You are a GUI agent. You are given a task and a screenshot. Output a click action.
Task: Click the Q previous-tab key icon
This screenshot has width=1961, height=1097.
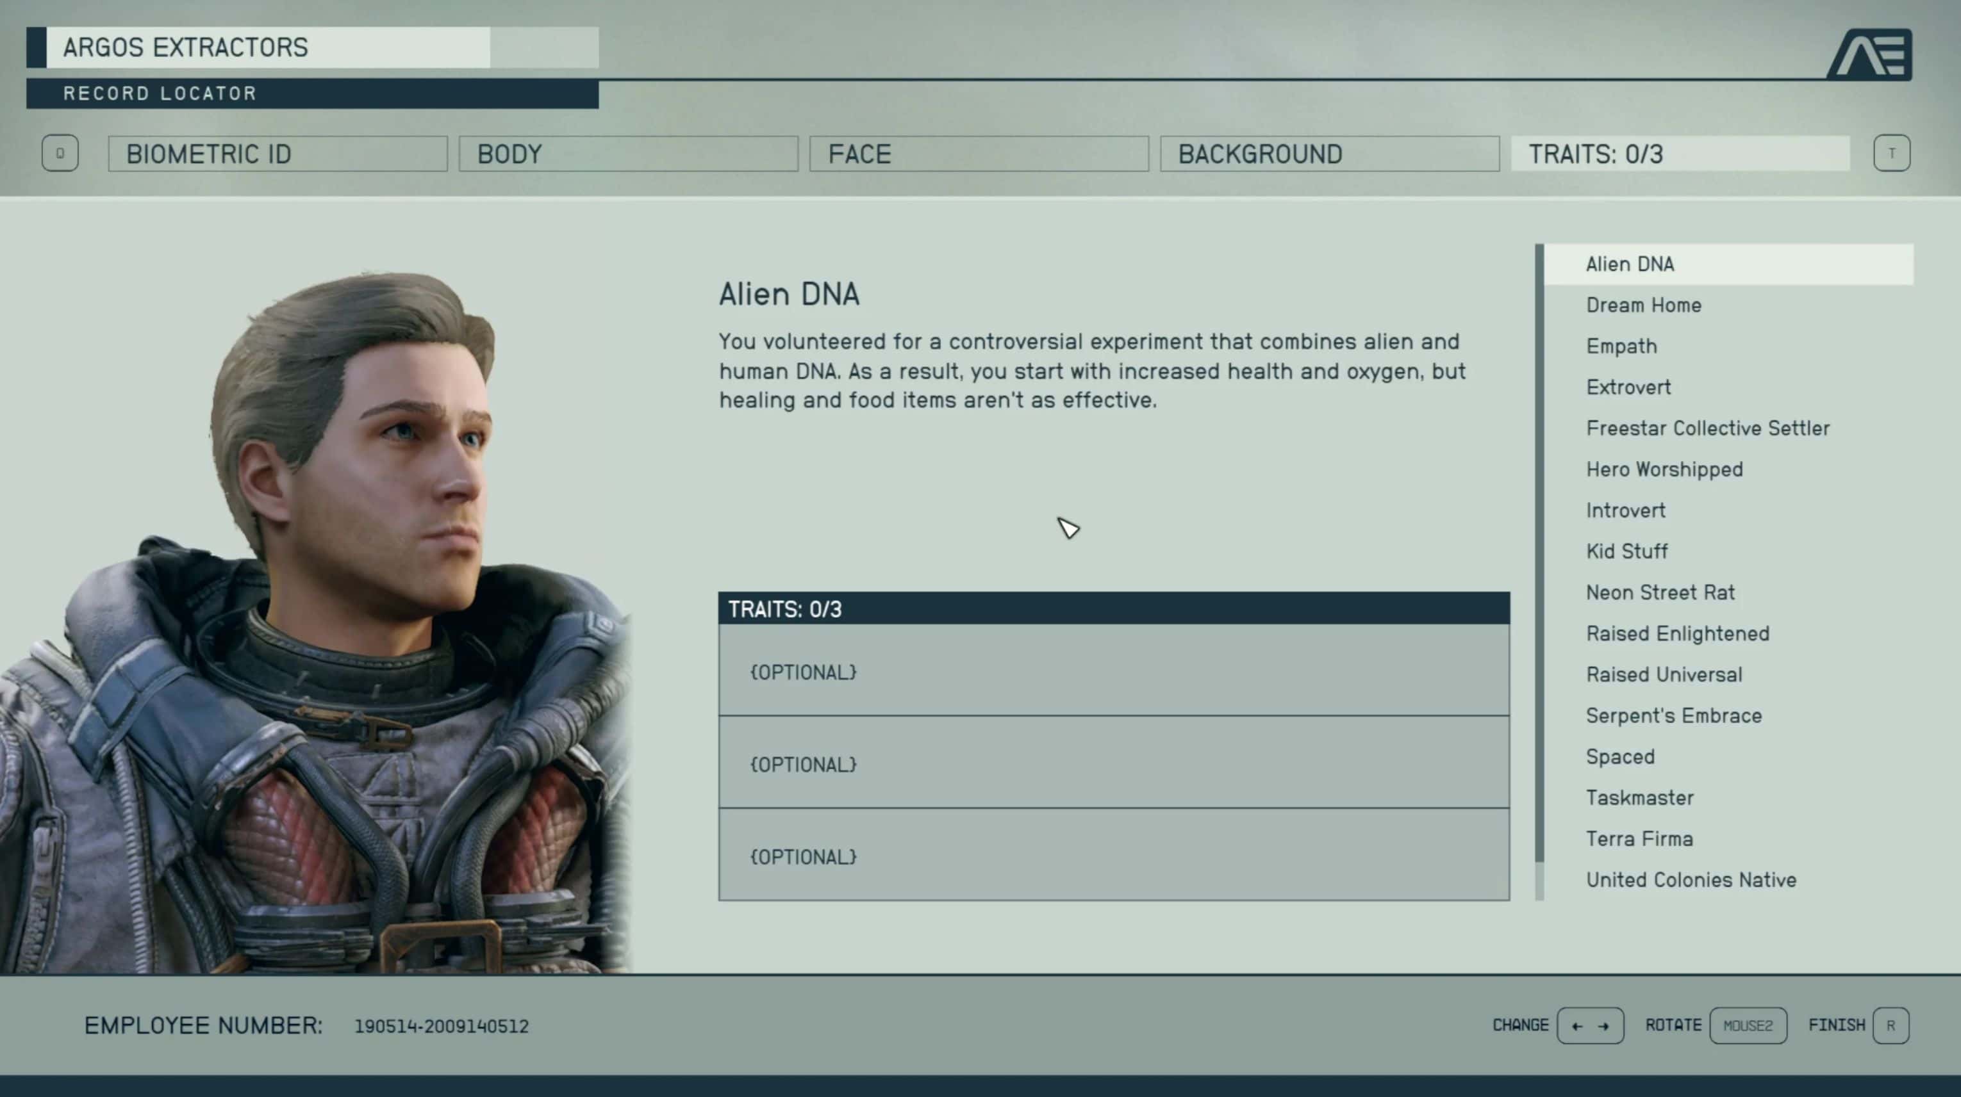coord(60,154)
